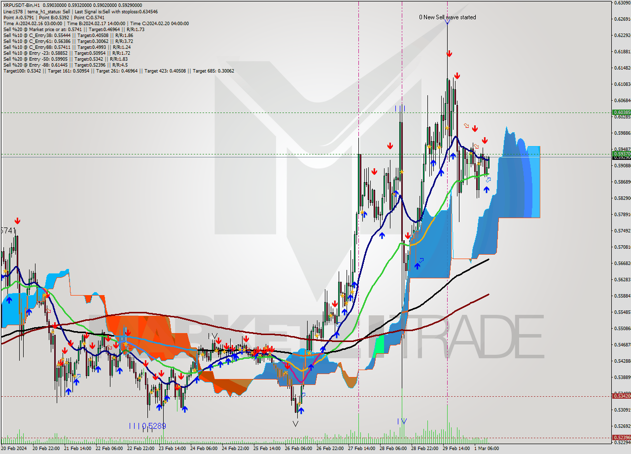The image size is (631, 454).
Task: Click the 0.5868 price axis label
Action: pos(623,182)
